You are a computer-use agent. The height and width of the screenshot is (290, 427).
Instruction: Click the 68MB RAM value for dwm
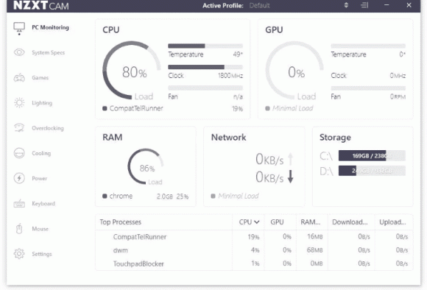pyautogui.click(x=315, y=250)
